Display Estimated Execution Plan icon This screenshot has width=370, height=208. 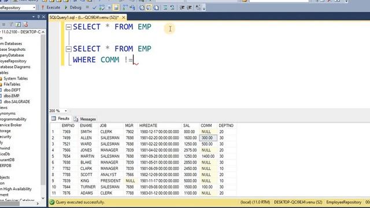pyautogui.click(x=102, y=8)
